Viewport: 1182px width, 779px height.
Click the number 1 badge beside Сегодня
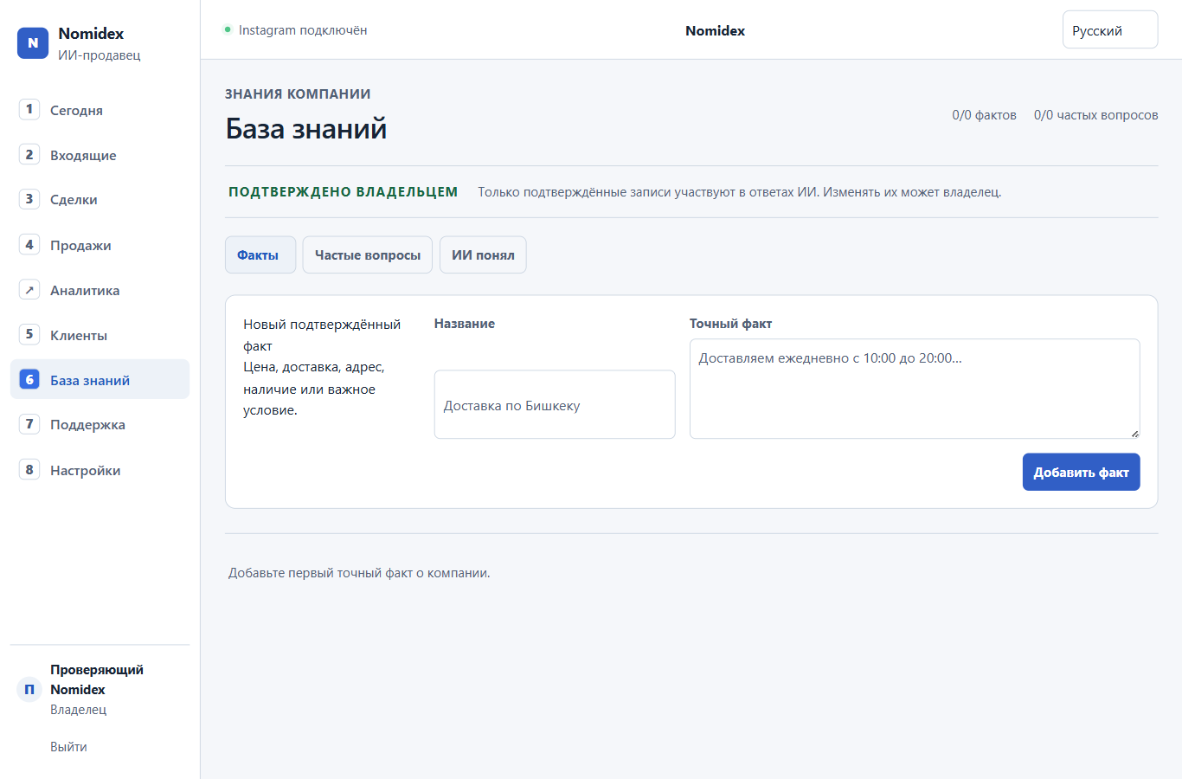click(29, 109)
